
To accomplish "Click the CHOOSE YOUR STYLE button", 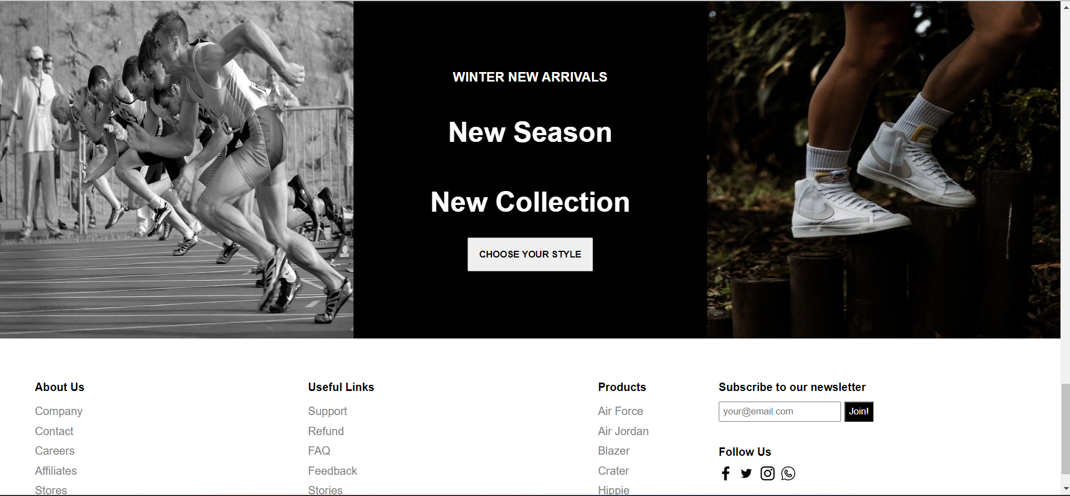I will click(x=530, y=255).
